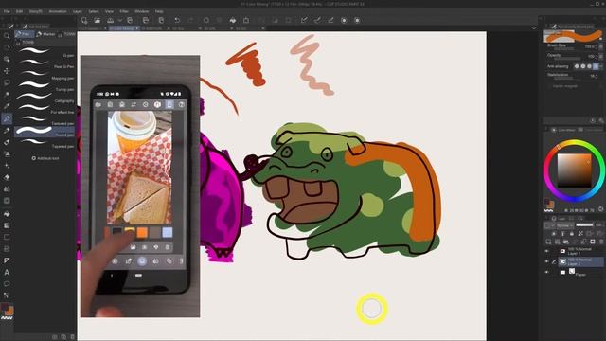The image size is (606, 341).
Task: Toggle visibility eye of Paper layer
Action: click(547, 272)
